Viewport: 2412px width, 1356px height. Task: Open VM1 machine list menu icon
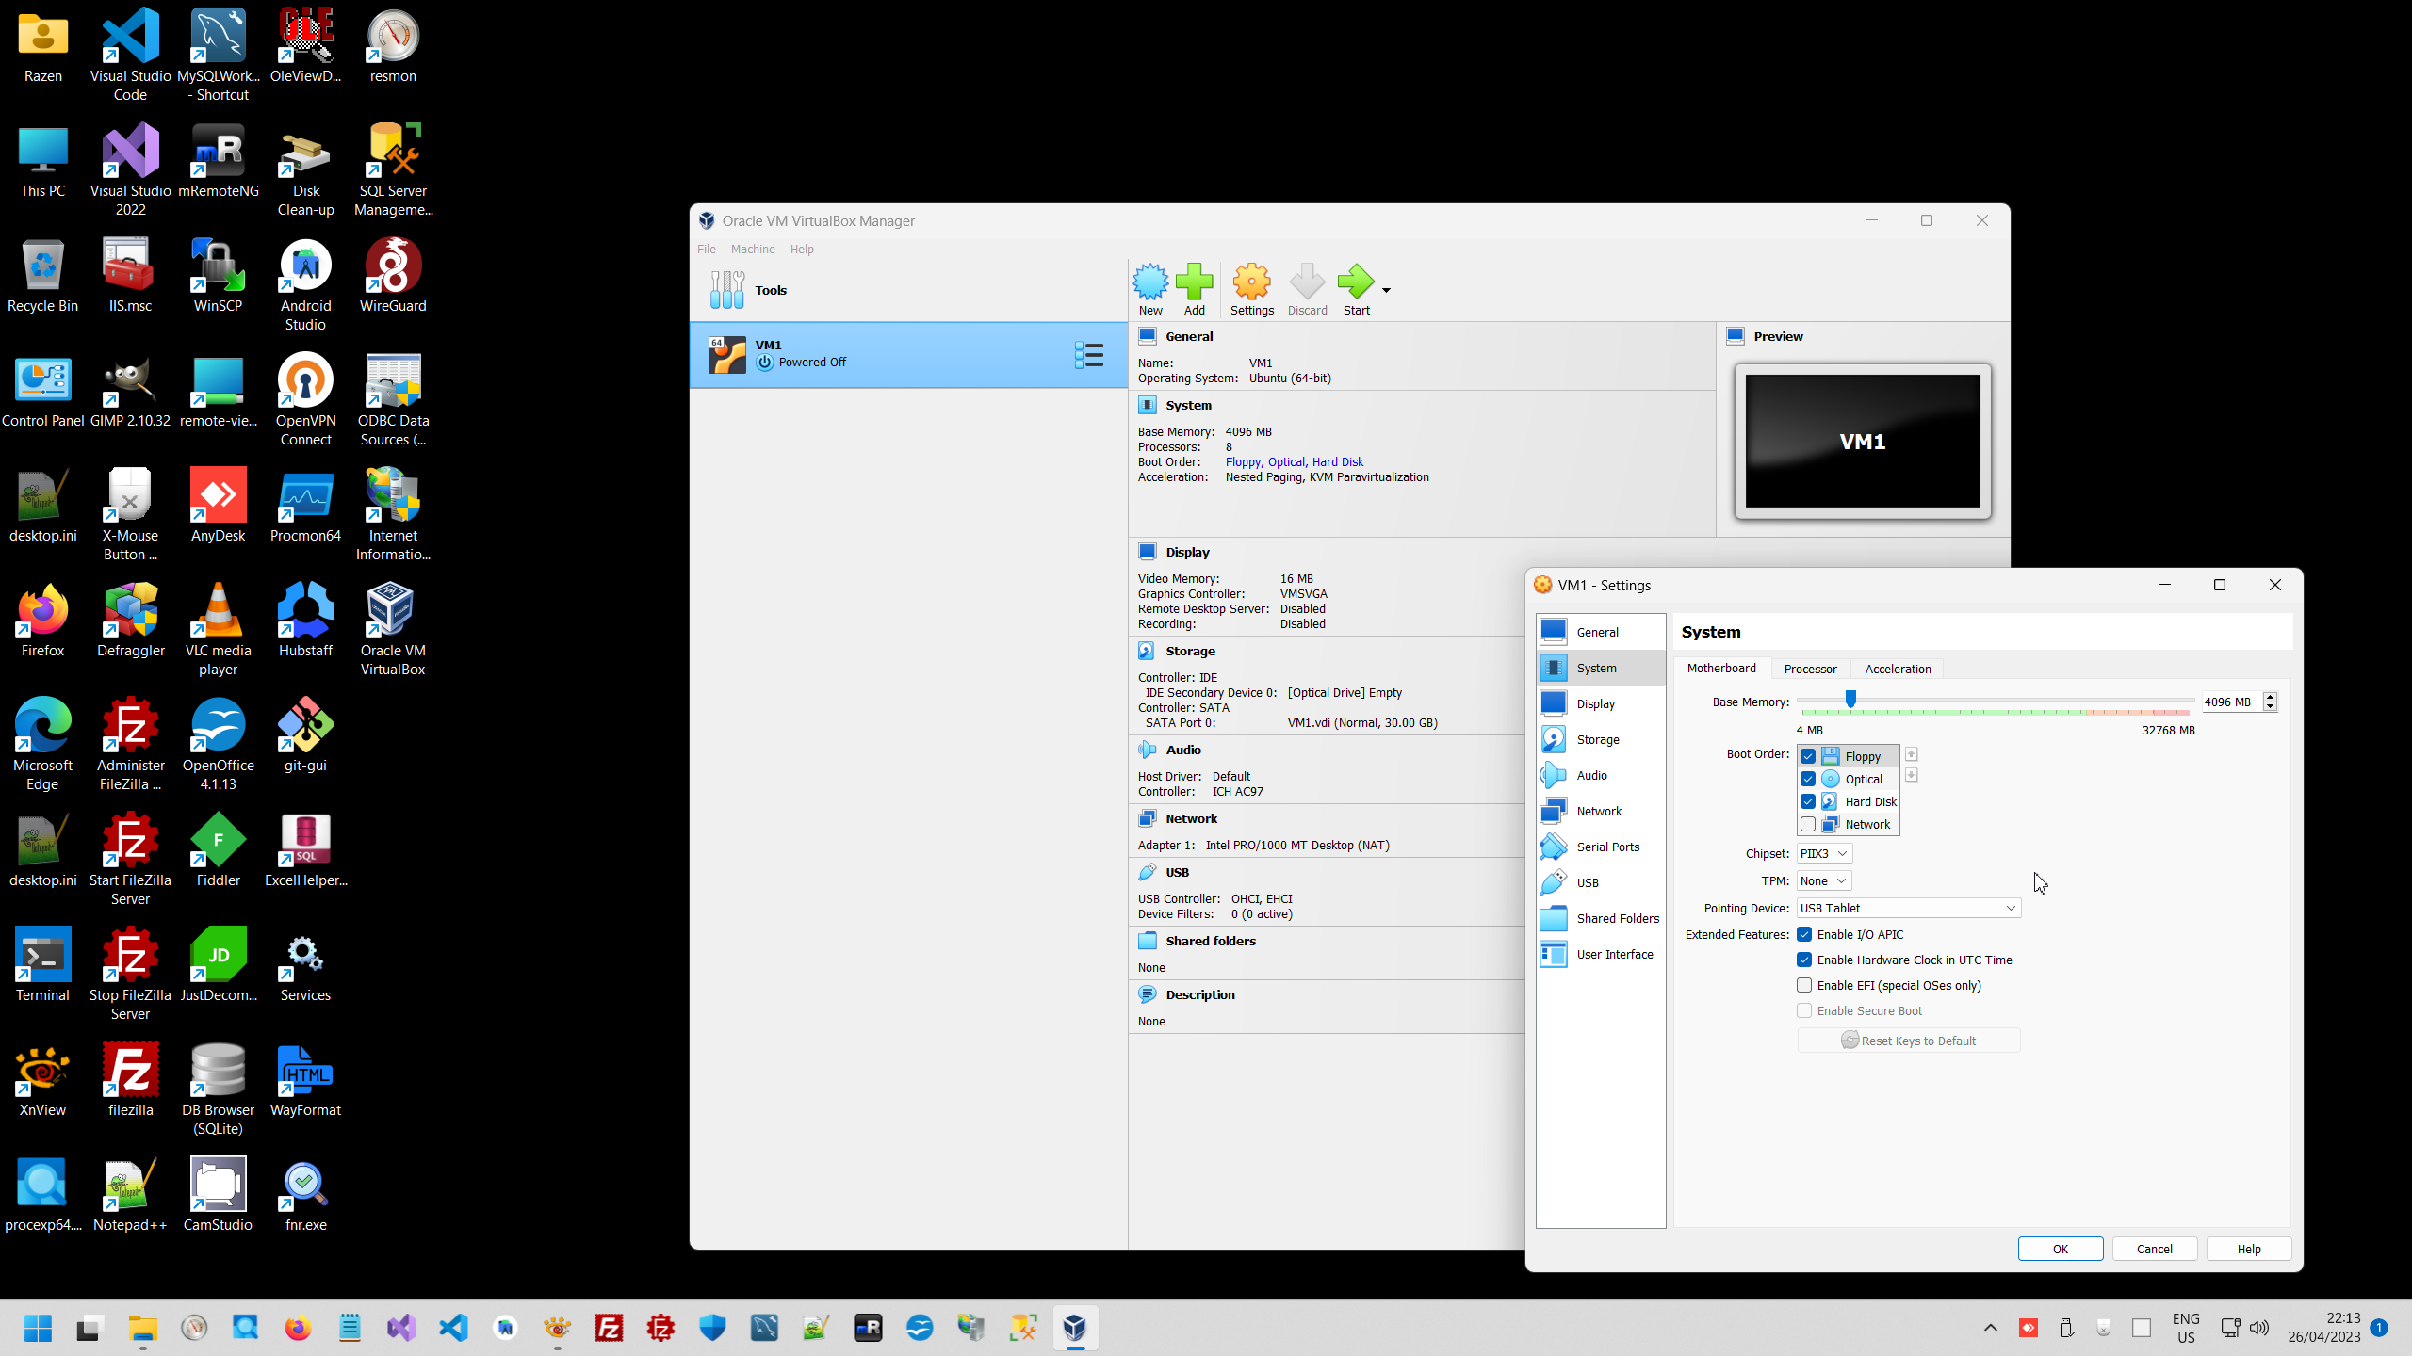(1088, 355)
